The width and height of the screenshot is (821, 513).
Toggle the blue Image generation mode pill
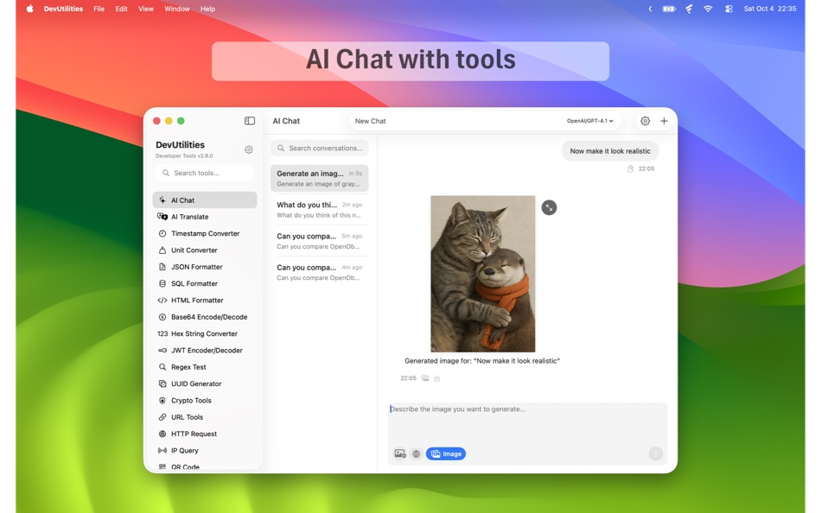(x=446, y=454)
